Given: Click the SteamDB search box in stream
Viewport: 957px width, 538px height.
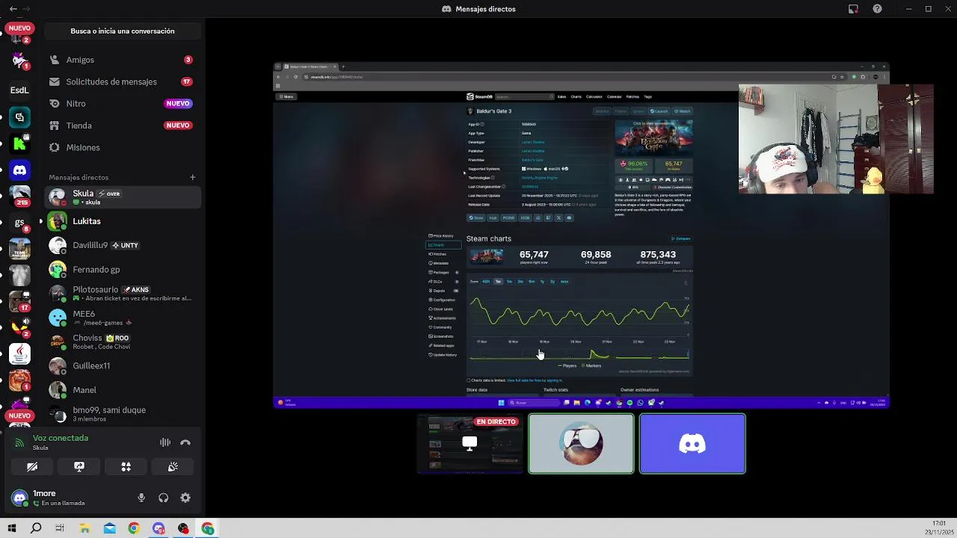Looking at the screenshot, I should coord(524,96).
